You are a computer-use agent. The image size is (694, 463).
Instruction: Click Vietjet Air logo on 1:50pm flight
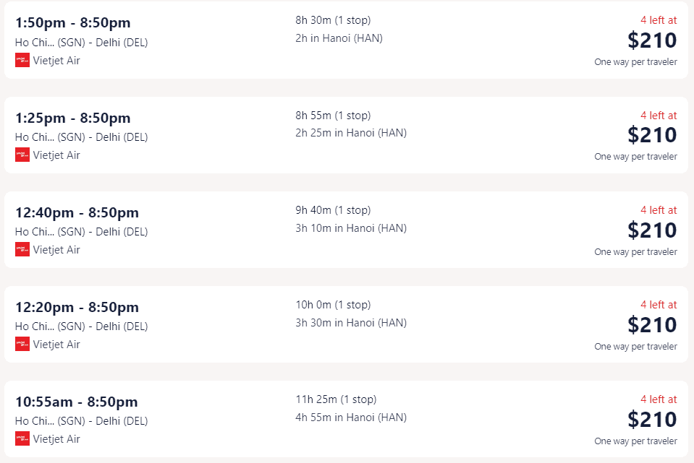point(22,60)
